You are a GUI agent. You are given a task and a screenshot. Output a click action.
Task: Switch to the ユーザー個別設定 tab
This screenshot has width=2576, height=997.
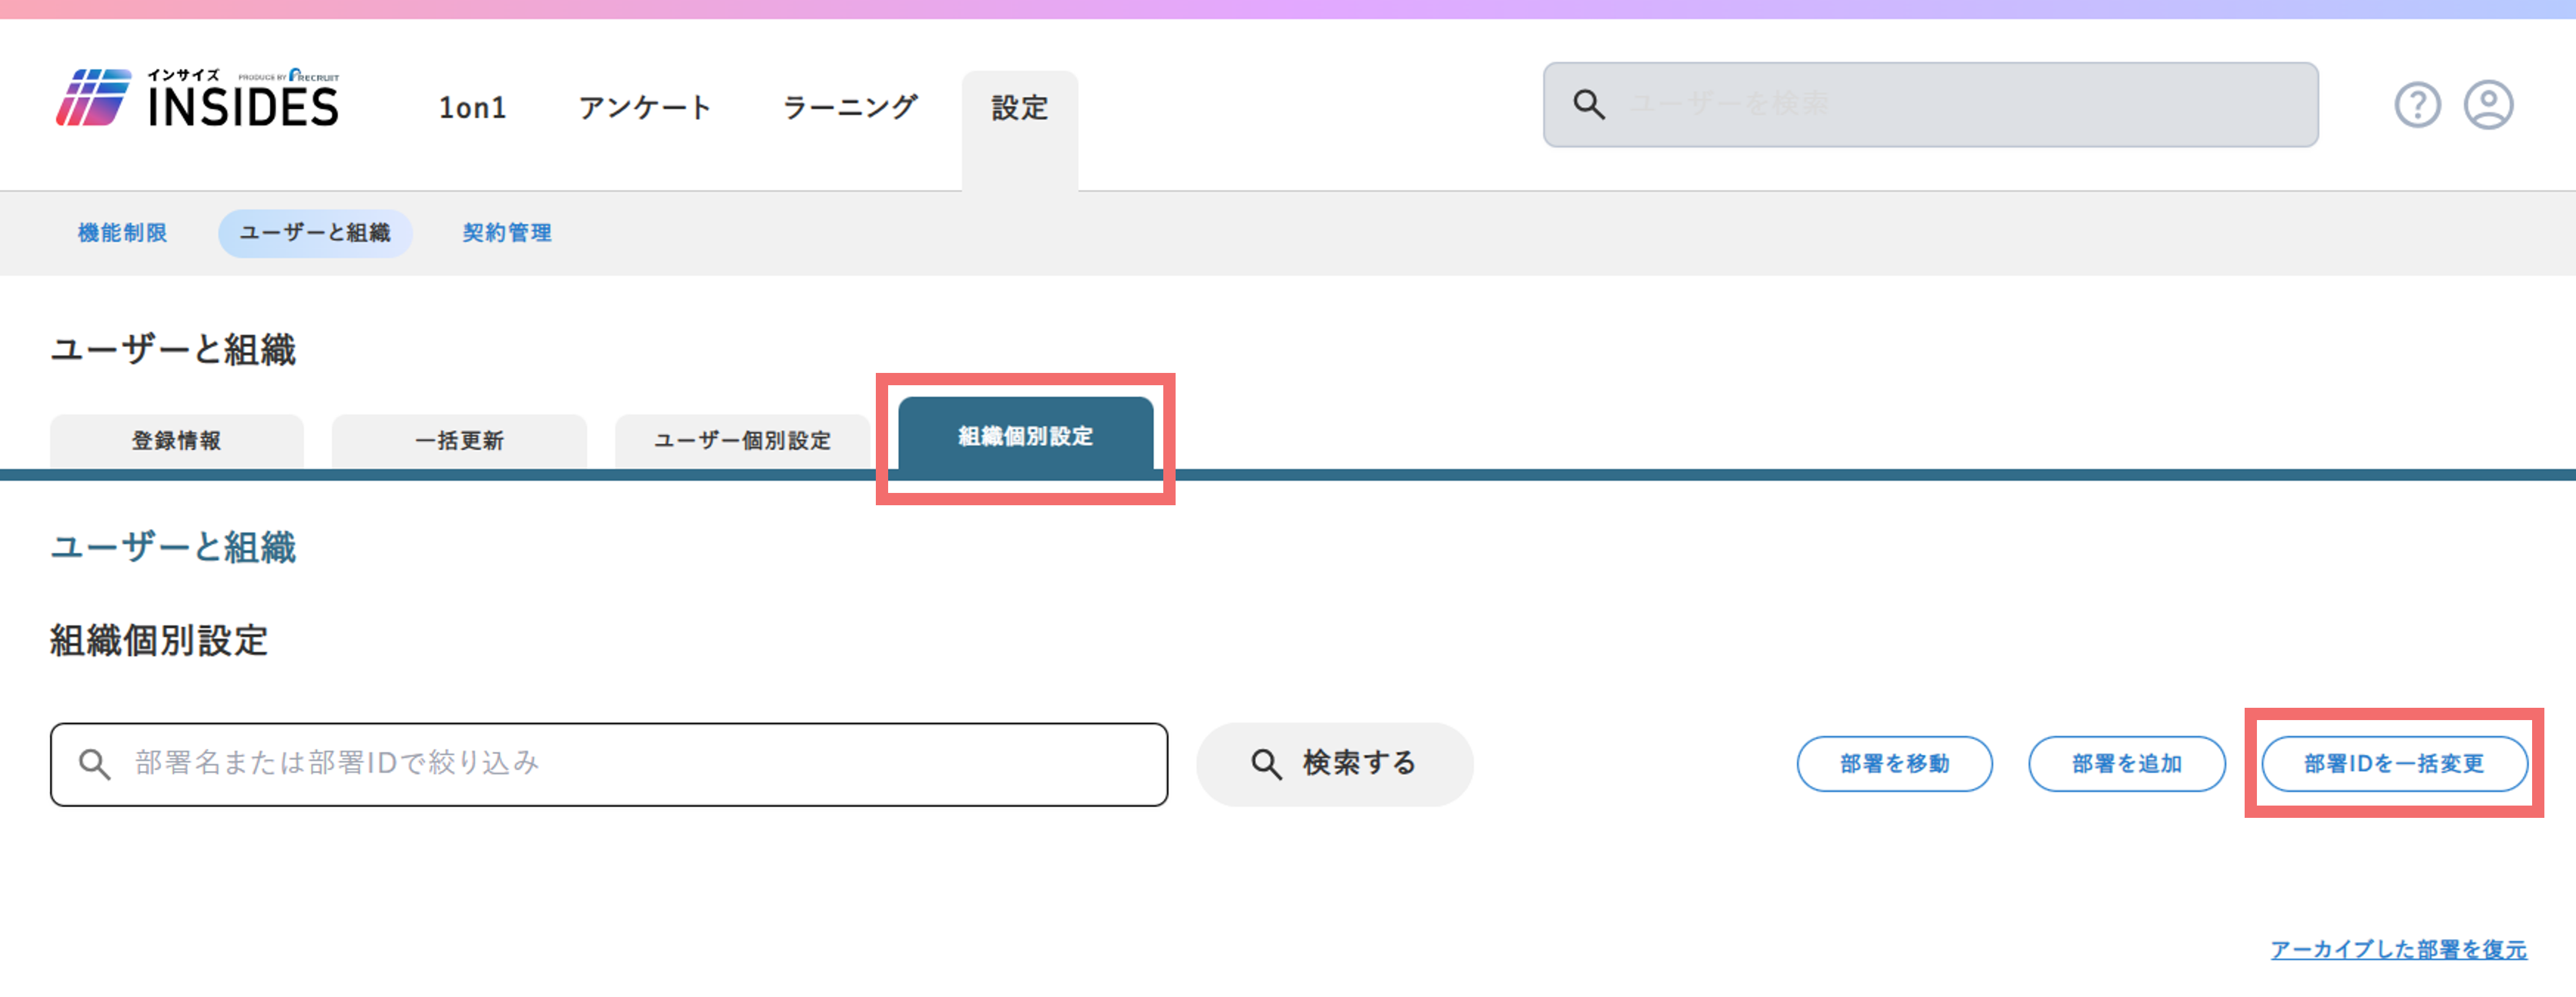coord(742,441)
